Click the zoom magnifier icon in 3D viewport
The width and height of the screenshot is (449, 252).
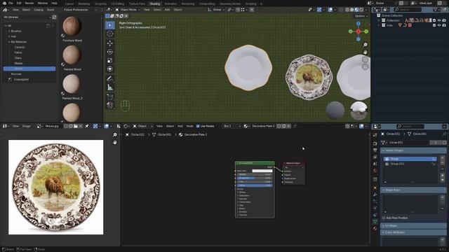click(365, 45)
